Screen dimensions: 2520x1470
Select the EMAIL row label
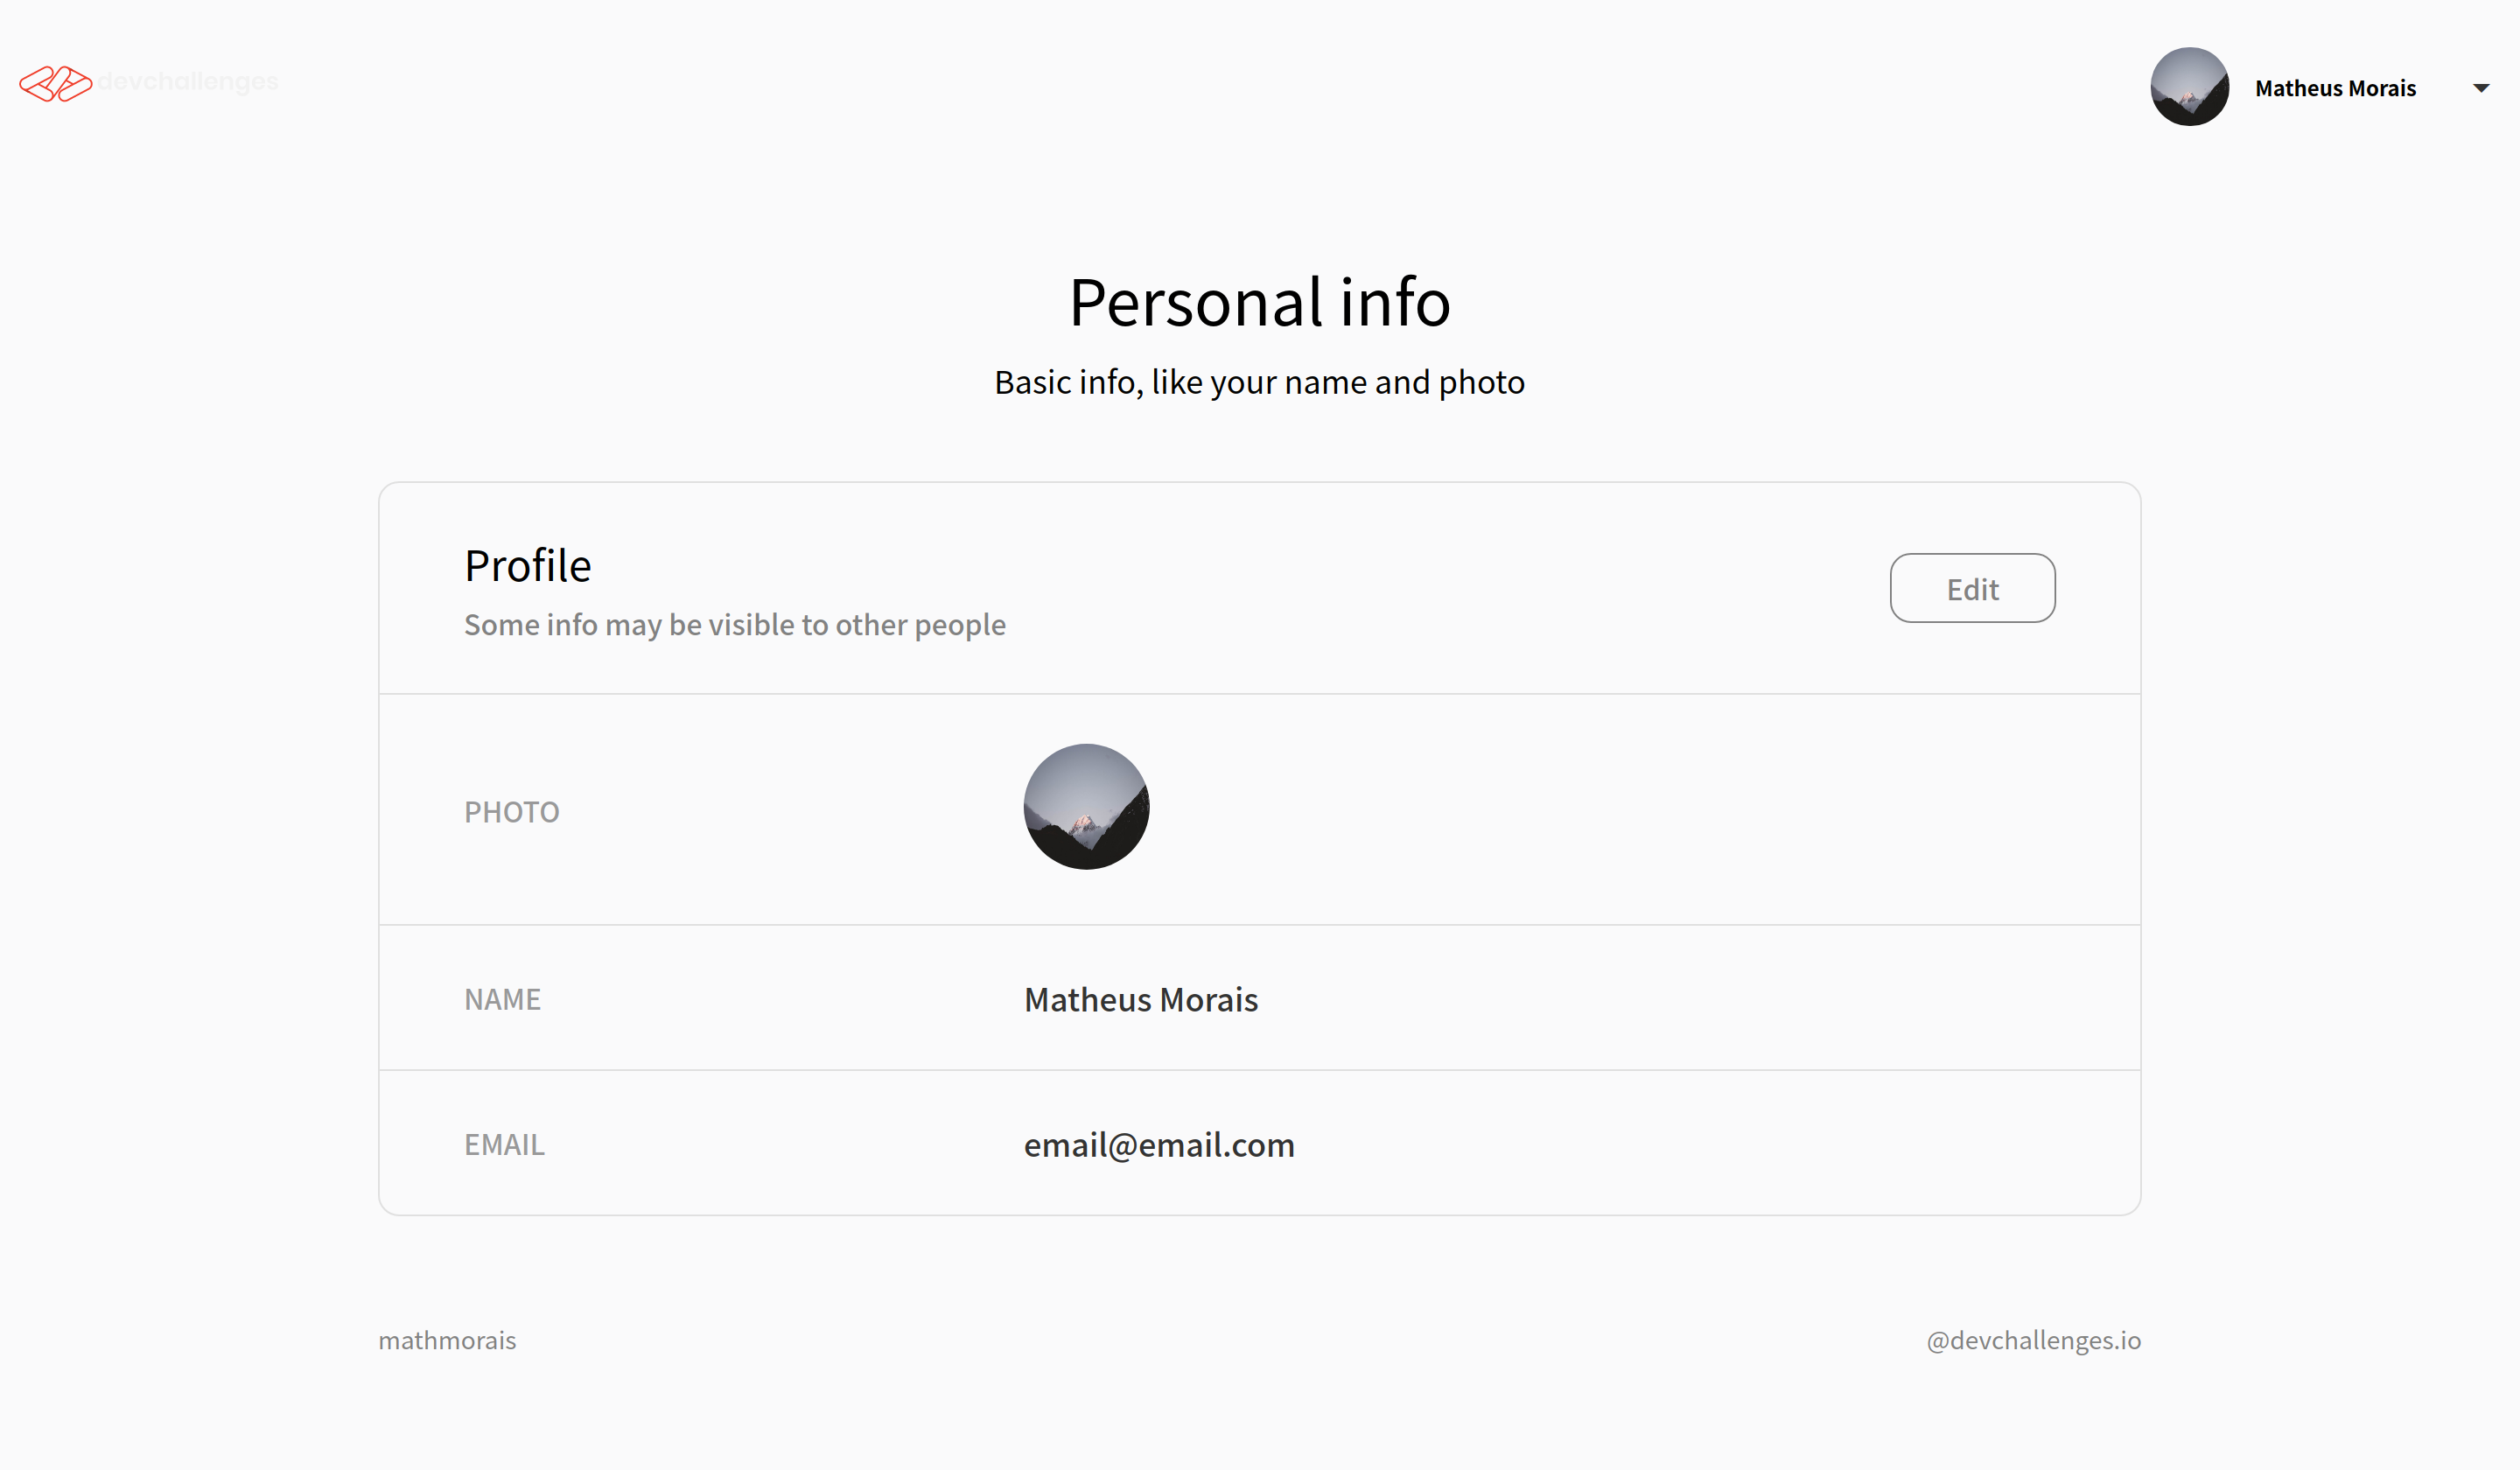point(504,1144)
